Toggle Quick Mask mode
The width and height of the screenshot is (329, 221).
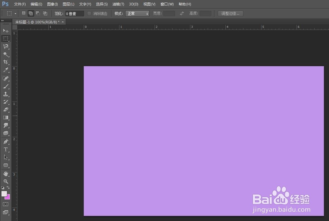(x=6, y=204)
